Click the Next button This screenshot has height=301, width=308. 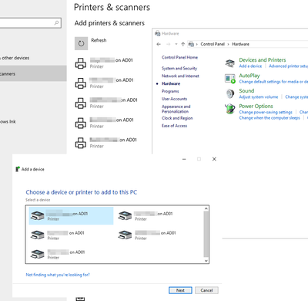tap(180, 290)
